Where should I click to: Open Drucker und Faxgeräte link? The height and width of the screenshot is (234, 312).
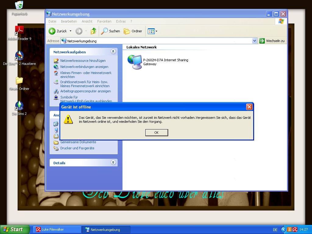coord(77,148)
